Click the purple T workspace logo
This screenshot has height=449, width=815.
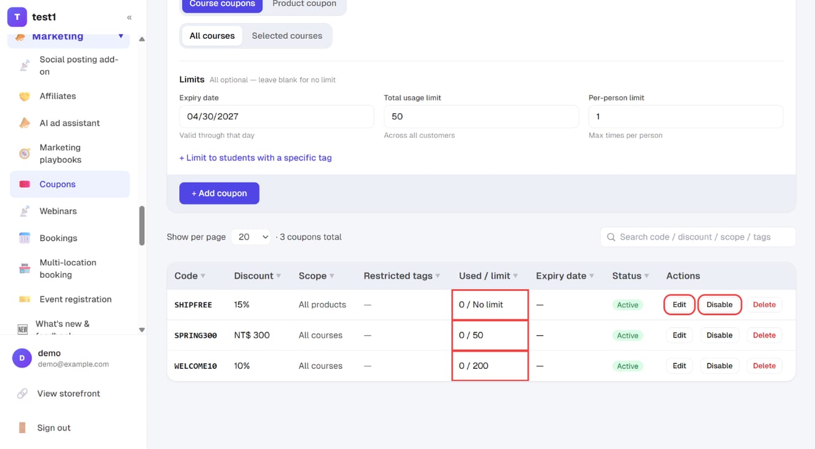(x=17, y=17)
